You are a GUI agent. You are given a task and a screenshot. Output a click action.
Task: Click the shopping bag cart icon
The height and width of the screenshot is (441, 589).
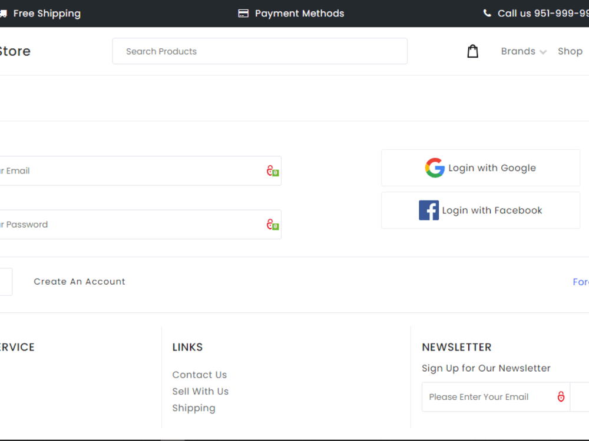(472, 51)
